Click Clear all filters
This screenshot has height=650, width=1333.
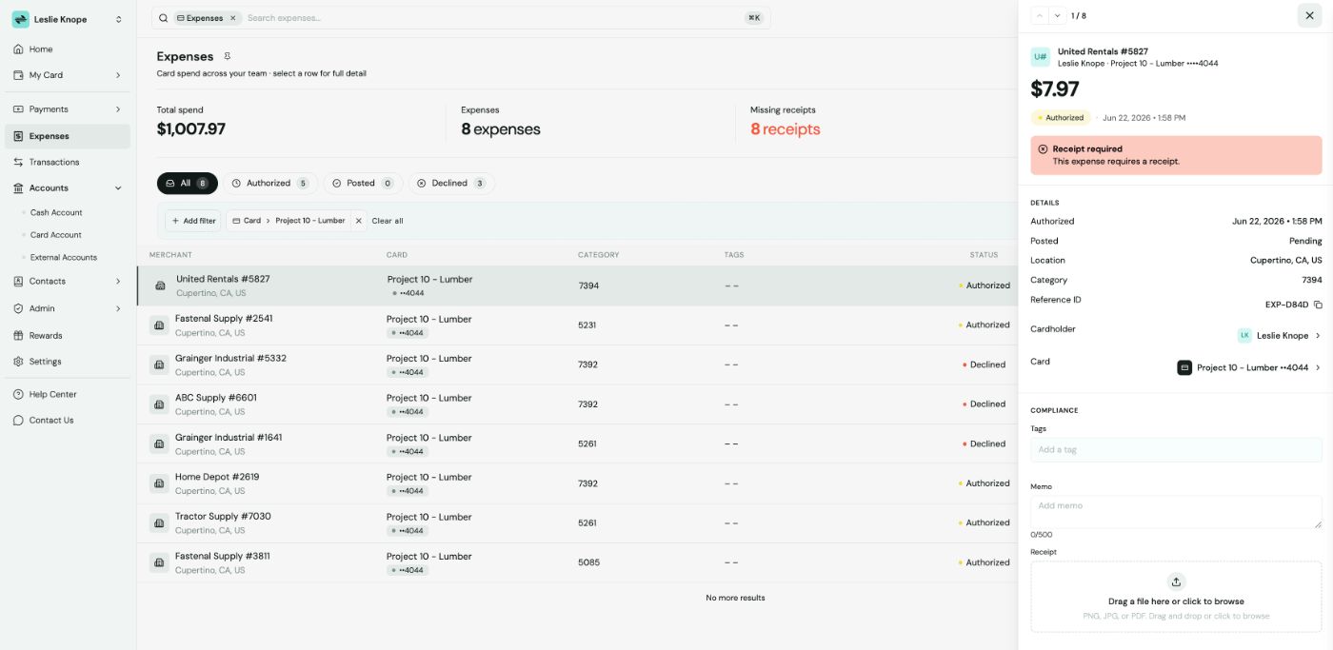(388, 221)
